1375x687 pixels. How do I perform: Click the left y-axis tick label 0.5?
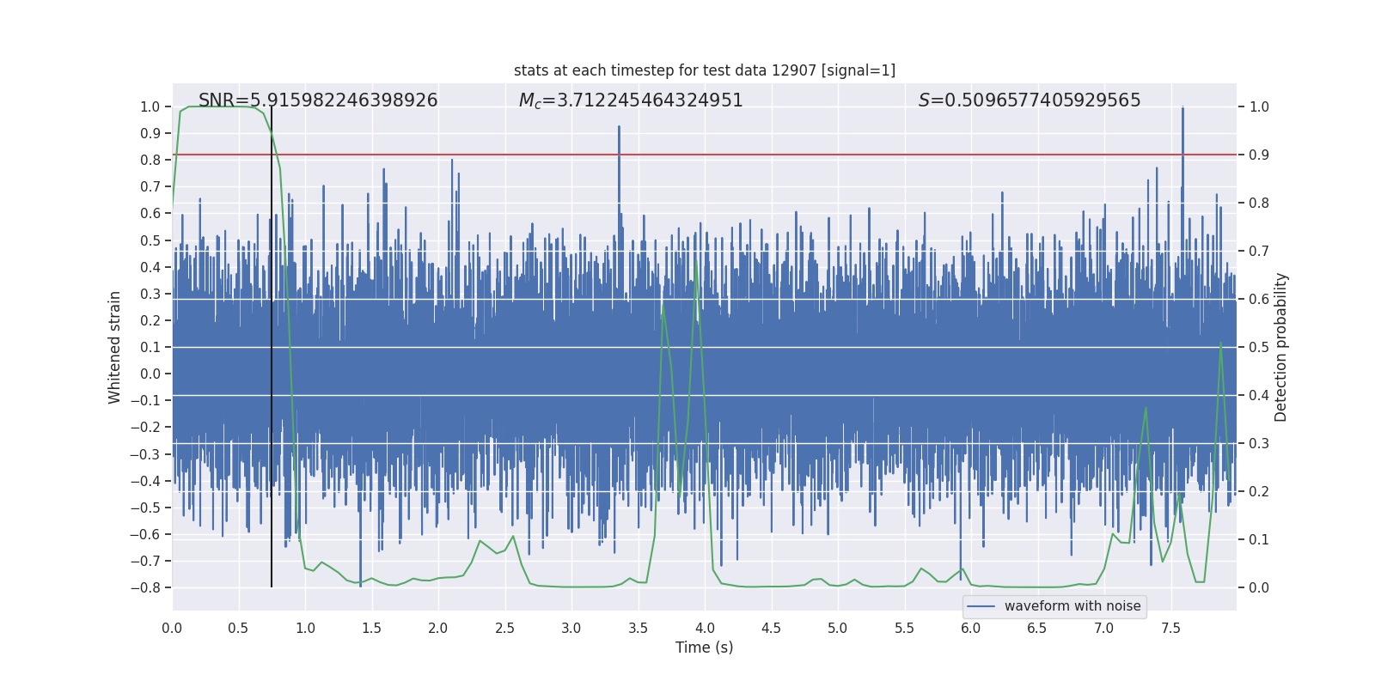pyautogui.click(x=150, y=240)
